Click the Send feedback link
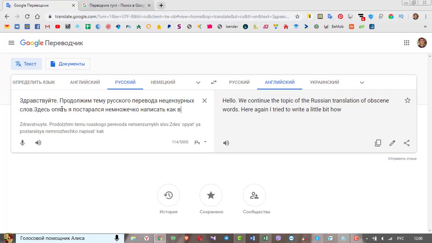 402,159
